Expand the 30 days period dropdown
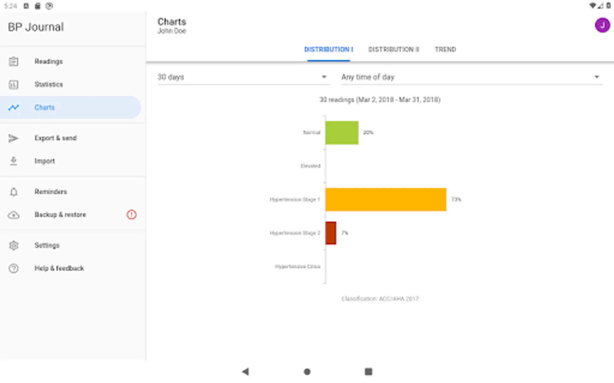This screenshot has height=383, width=614. coord(243,77)
